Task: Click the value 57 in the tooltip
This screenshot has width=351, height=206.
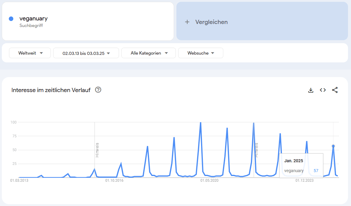Action: [316, 171]
